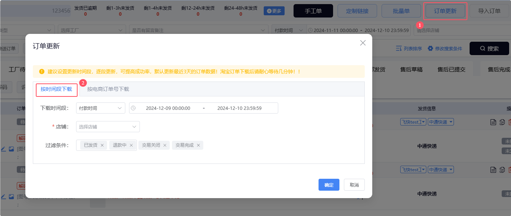Click the 确定 confirm button

coord(329,185)
